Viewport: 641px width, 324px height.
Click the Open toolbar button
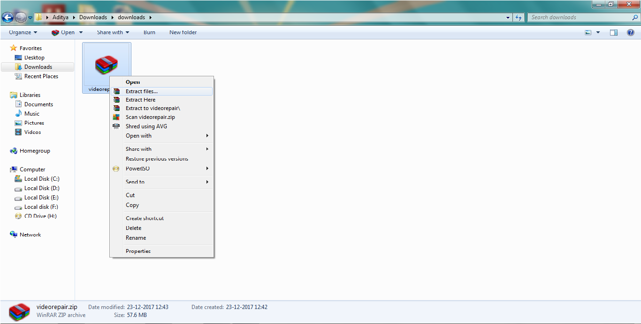pos(64,32)
